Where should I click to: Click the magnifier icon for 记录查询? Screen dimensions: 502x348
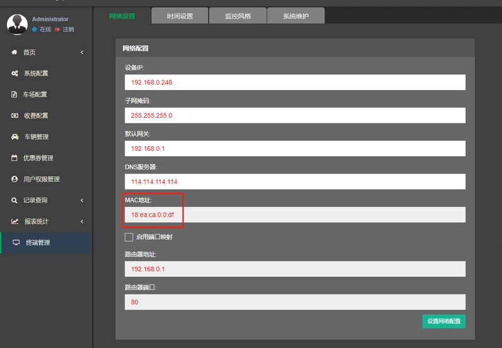pos(14,200)
